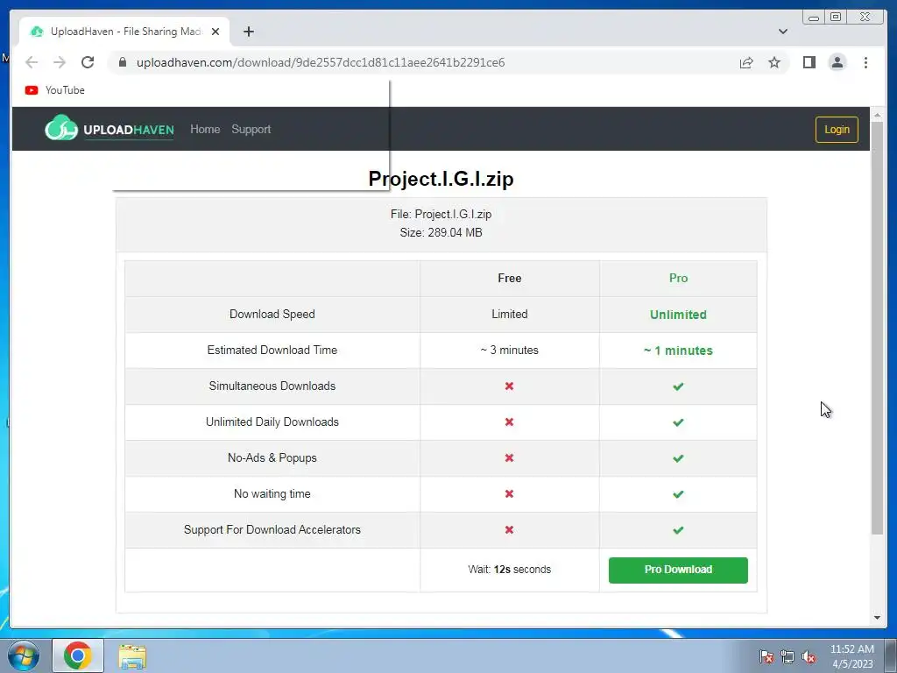Viewport: 897px width, 673px height.
Task: Open Windows Start menu
Action: click(24, 655)
